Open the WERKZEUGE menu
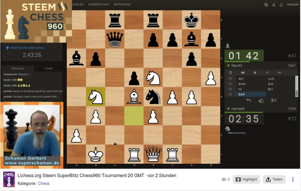The image size is (301, 191). pos(122,4)
